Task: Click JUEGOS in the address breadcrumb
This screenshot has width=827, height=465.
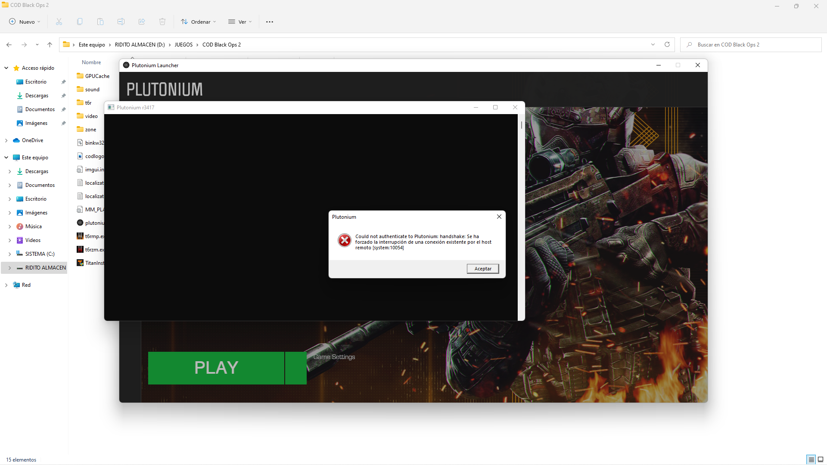Action: [x=183, y=45]
